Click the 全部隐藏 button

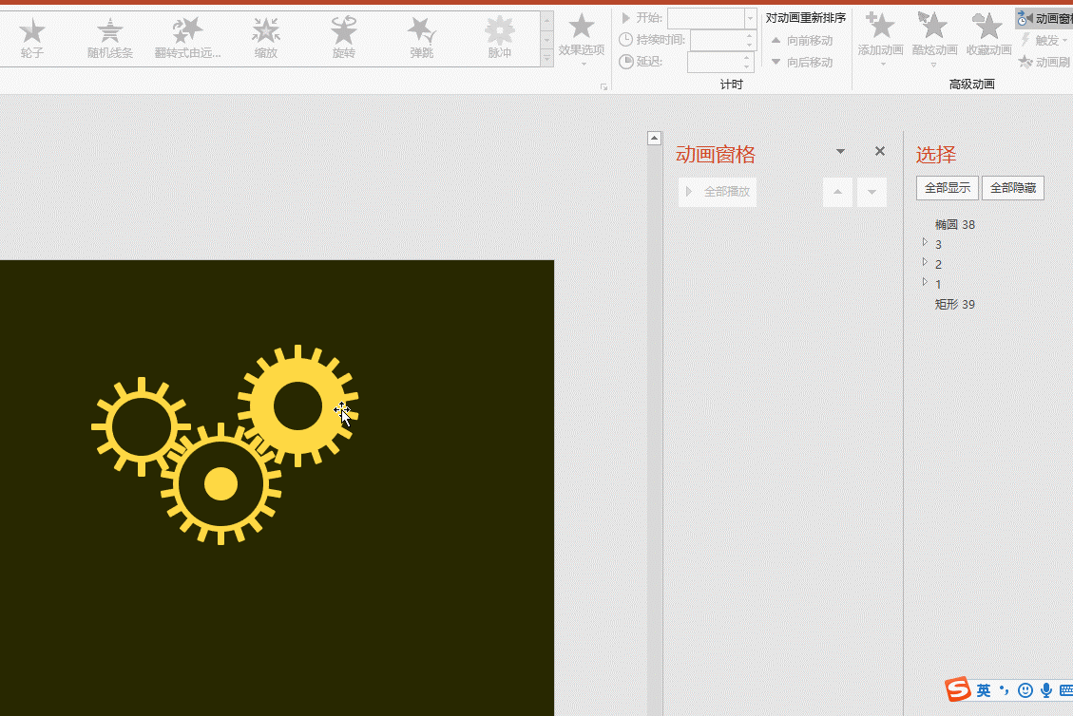1012,188
